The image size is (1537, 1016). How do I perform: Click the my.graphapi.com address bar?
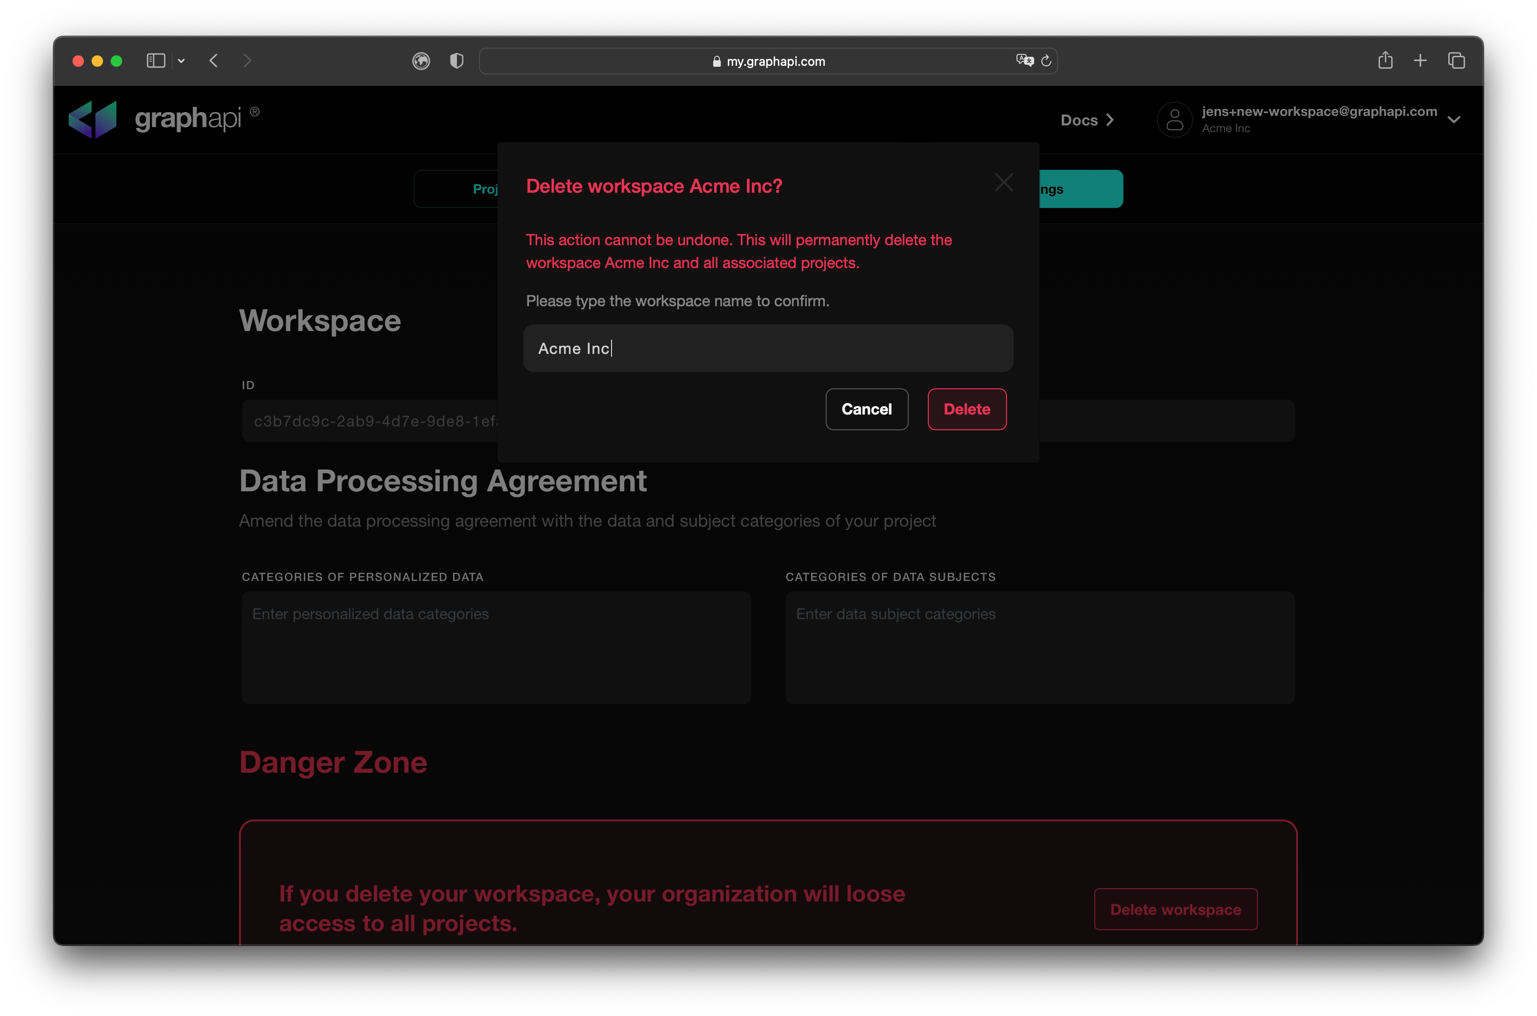[x=768, y=61]
